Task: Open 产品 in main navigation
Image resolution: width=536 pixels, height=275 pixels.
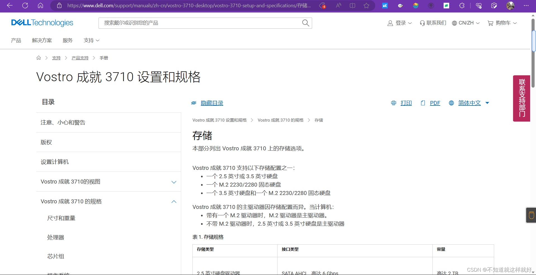Action: (x=16, y=40)
